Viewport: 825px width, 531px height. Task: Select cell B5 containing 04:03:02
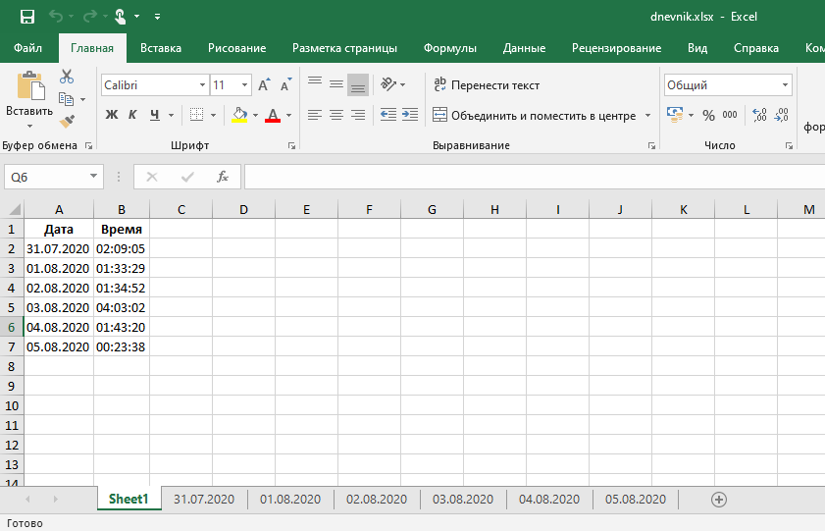pyautogui.click(x=121, y=307)
